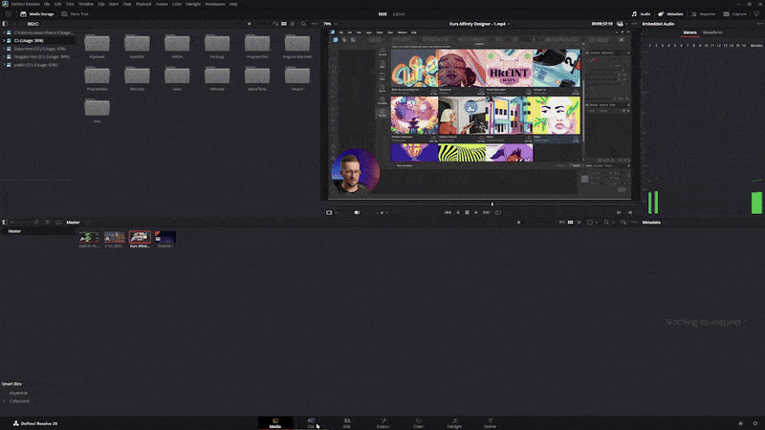This screenshot has width=765, height=430.
Task: Expand the Seagate Hub drive
Action: pyautogui.click(x=4, y=57)
